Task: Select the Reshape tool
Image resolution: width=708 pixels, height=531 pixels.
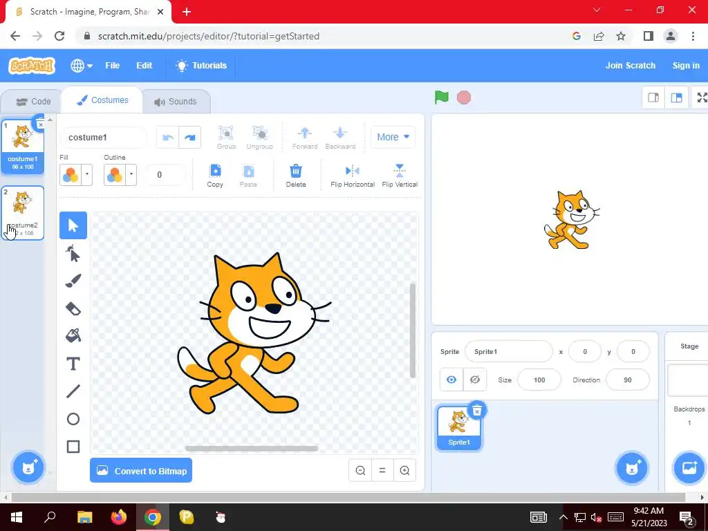Action: pyautogui.click(x=73, y=254)
